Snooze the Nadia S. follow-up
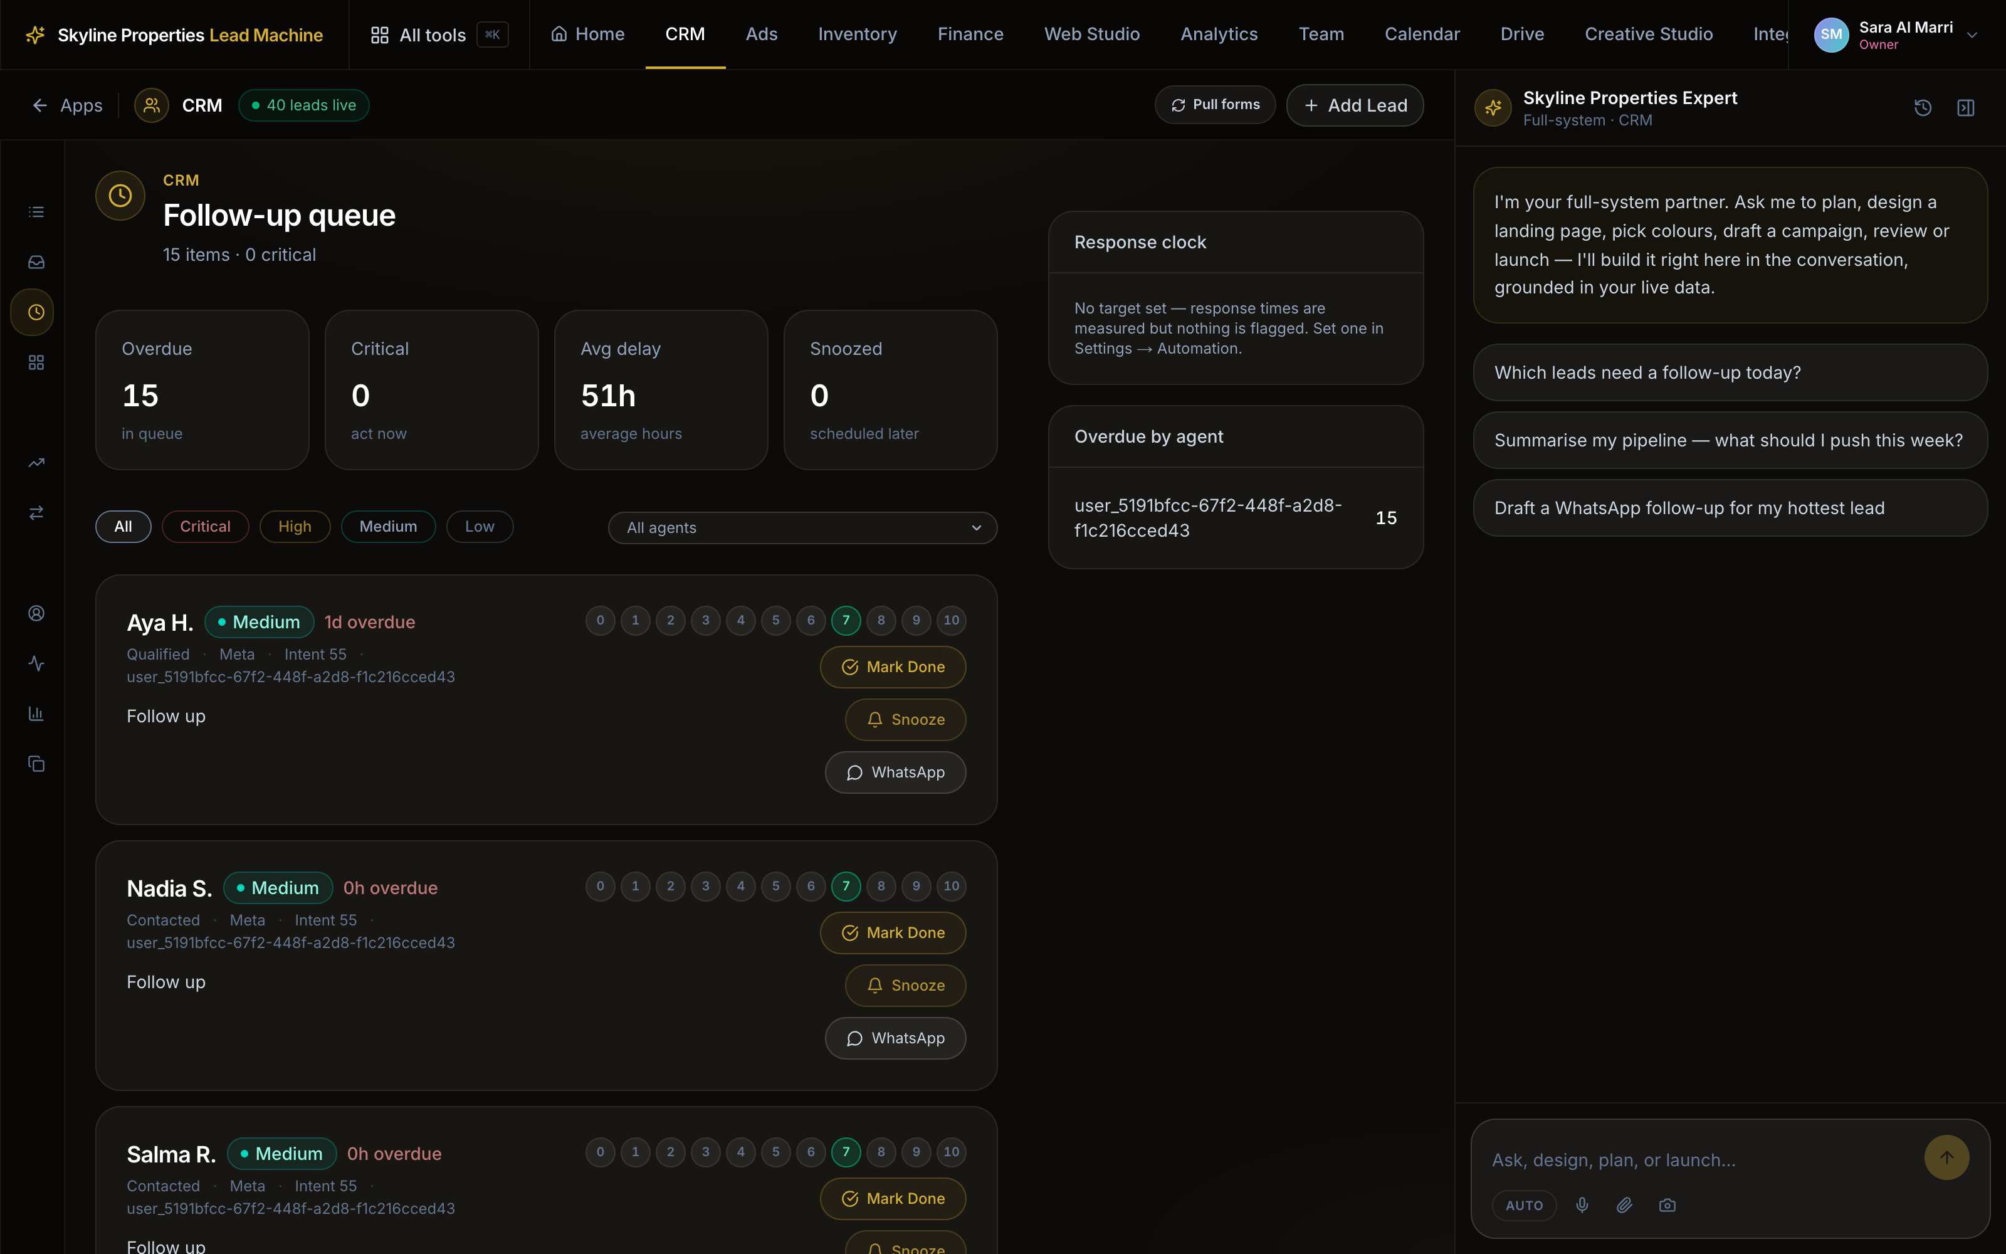 (x=906, y=985)
